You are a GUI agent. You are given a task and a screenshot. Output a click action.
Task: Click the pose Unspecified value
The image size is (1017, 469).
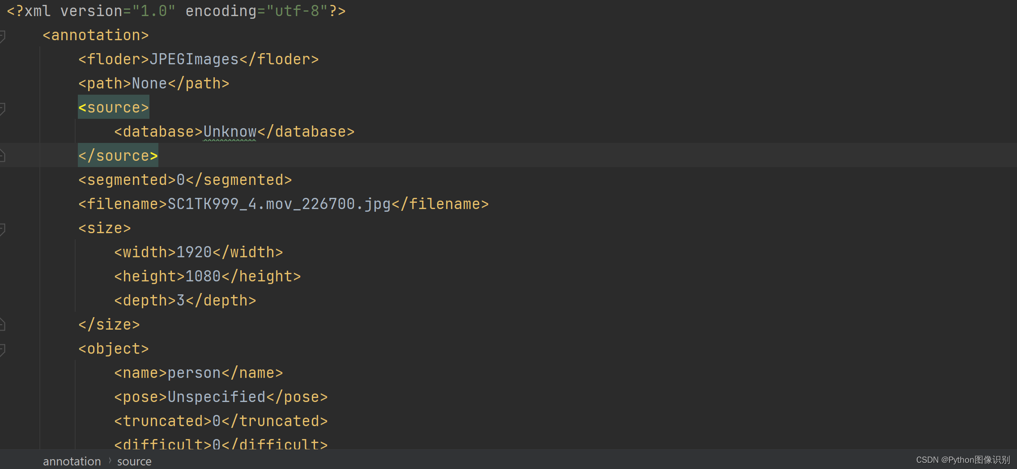pyautogui.click(x=217, y=397)
